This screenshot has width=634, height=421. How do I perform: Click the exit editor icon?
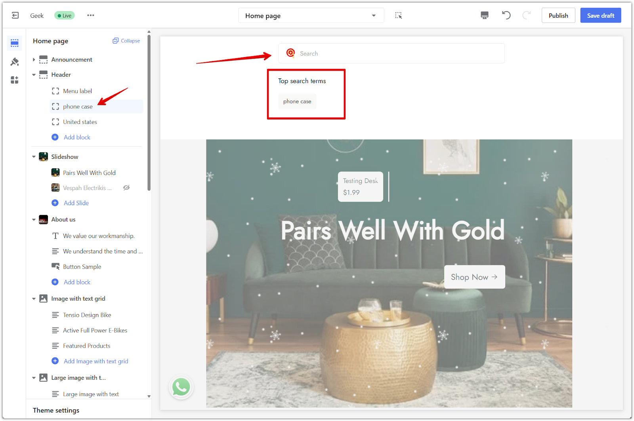(15, 15)
